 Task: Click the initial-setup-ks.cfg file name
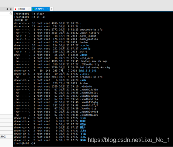[95, 68]
